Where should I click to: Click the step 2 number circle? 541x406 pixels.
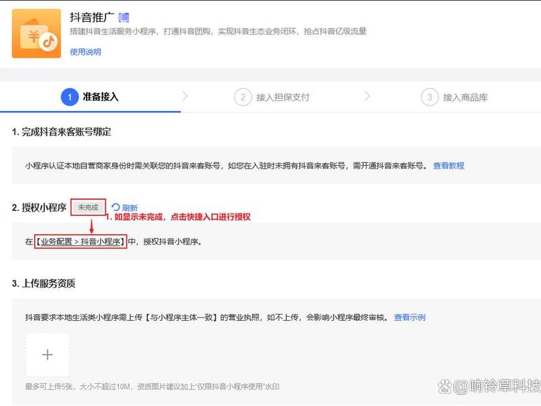(x=243, y=97)
